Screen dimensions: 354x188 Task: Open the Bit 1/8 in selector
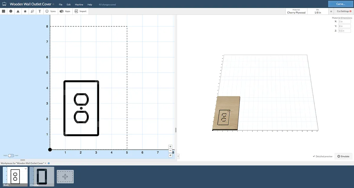(317, 11)
